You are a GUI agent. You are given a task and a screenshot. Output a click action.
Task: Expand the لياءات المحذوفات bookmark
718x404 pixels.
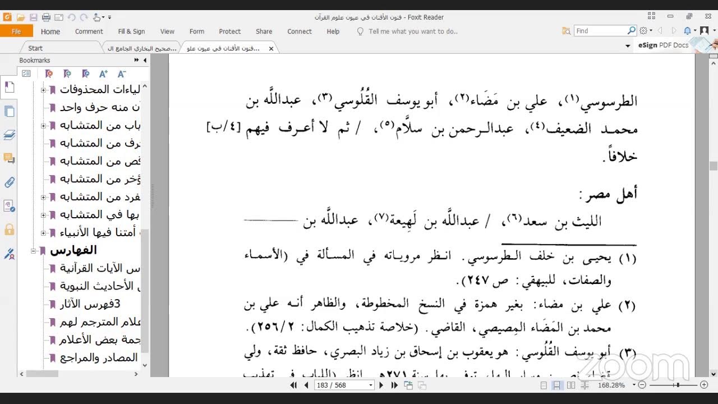[x=44, y=90]
